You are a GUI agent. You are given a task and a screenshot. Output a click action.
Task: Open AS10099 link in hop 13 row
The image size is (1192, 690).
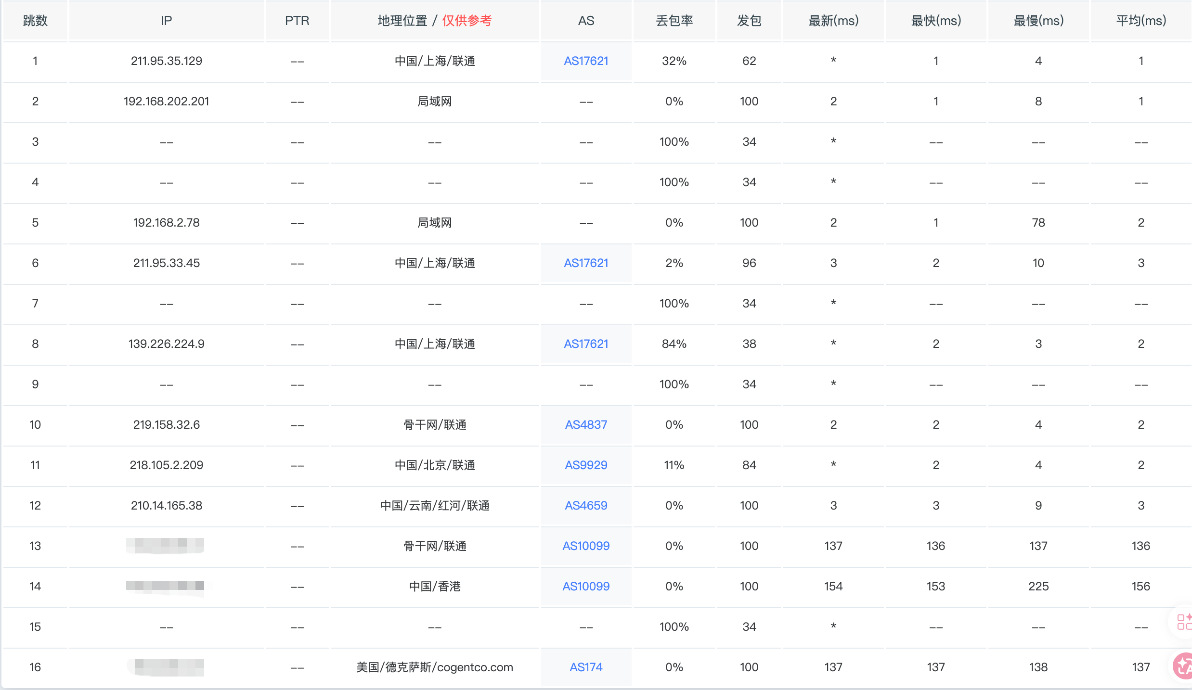(x=586, y=546)
